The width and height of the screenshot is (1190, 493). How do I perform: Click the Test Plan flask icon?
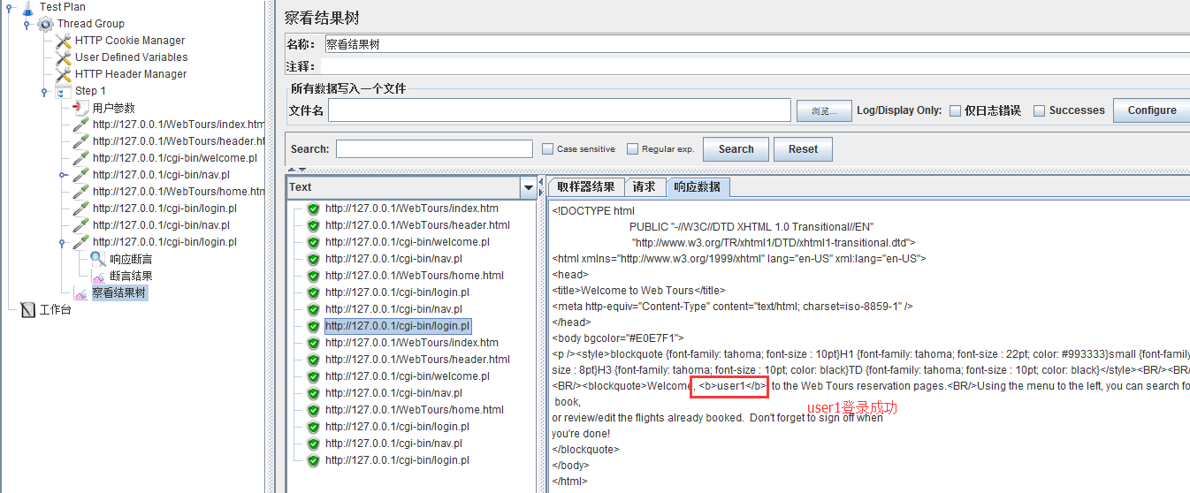(x=27, y=6)
